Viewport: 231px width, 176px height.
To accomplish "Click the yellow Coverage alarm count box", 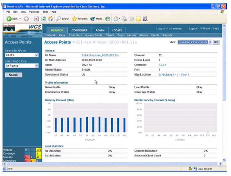I will (x=39, y=153).
